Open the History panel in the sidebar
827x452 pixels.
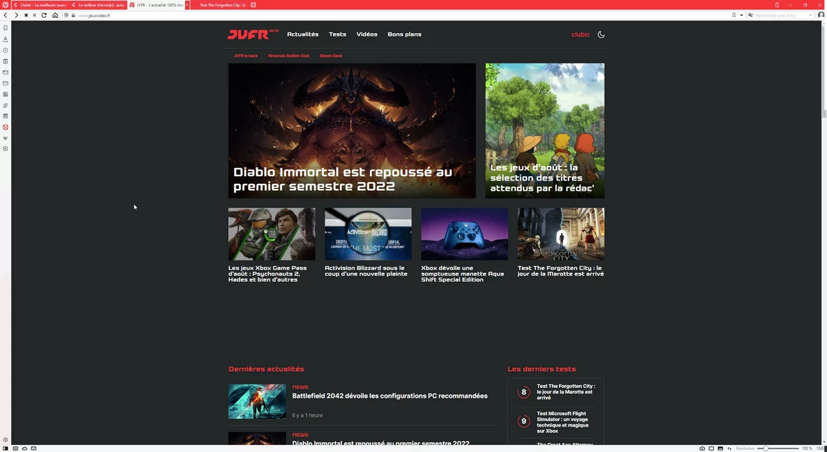[x=6, y=50]
